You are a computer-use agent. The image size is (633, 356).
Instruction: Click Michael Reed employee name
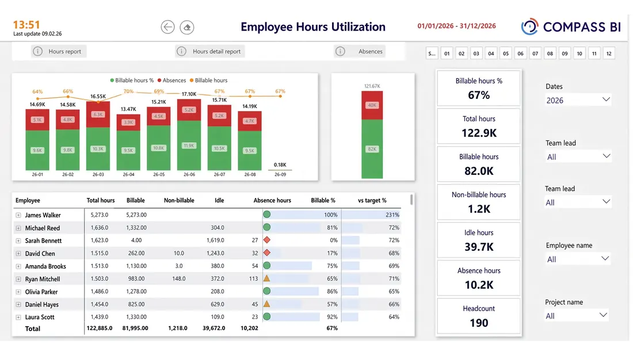pyautogui.click(x=43, y=228)
